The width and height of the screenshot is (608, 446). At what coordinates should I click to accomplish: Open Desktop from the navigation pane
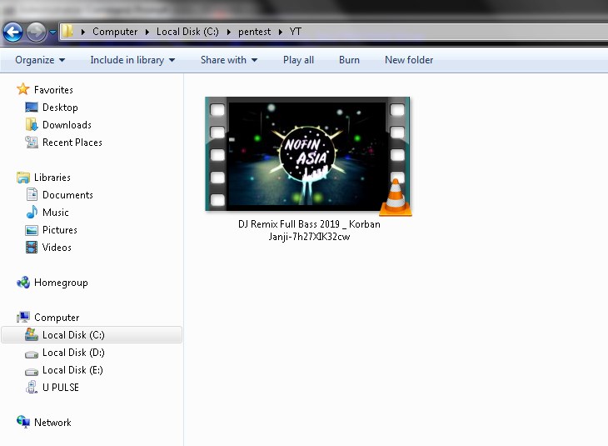[60, 108]
